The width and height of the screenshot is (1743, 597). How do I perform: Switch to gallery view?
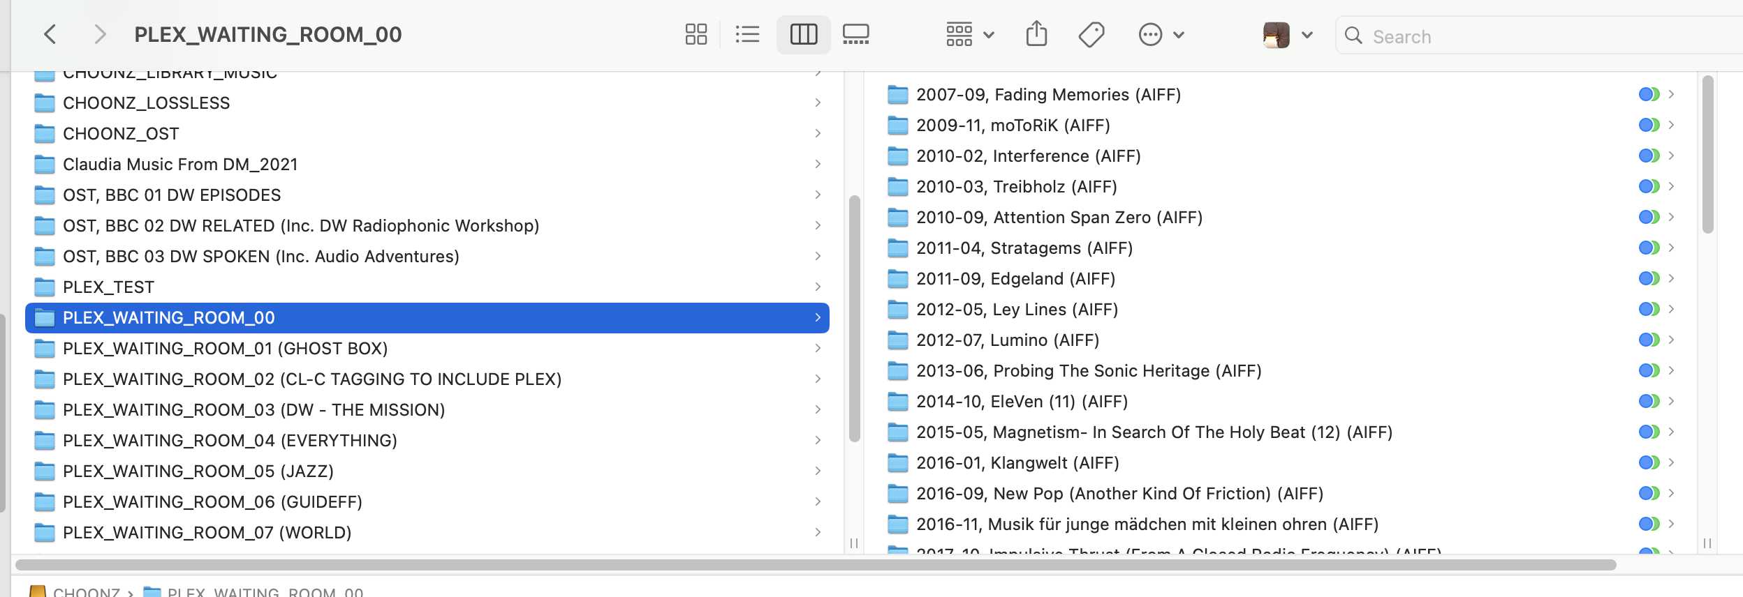(x=855, y=34)
